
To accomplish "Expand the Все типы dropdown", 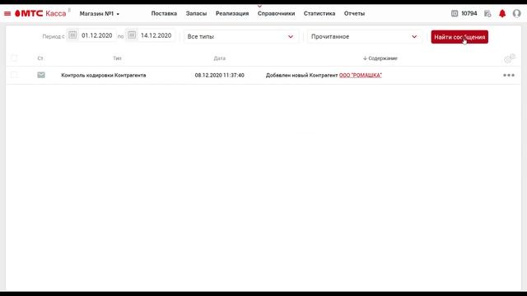I will pyautogui.click(x=240, y=36).
